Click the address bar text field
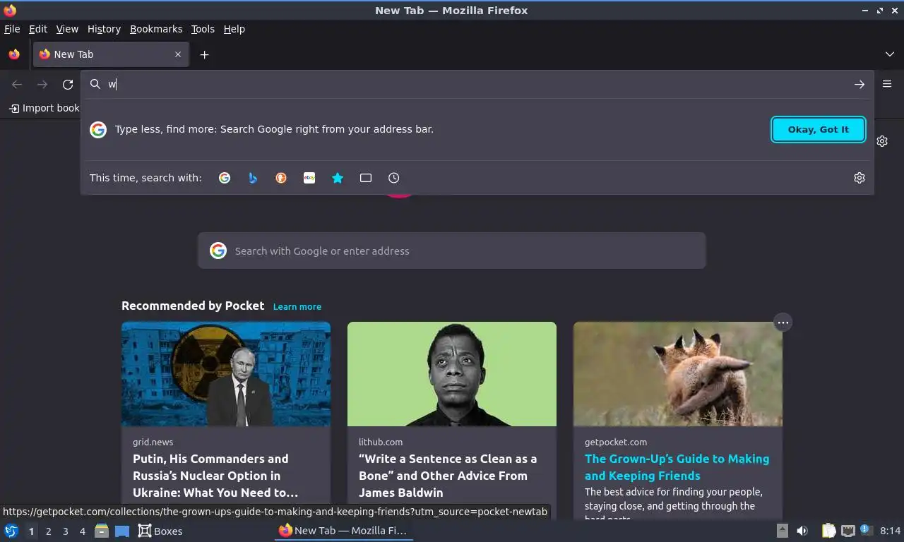This screenshot has width=904, height=542. pos(477,84)
